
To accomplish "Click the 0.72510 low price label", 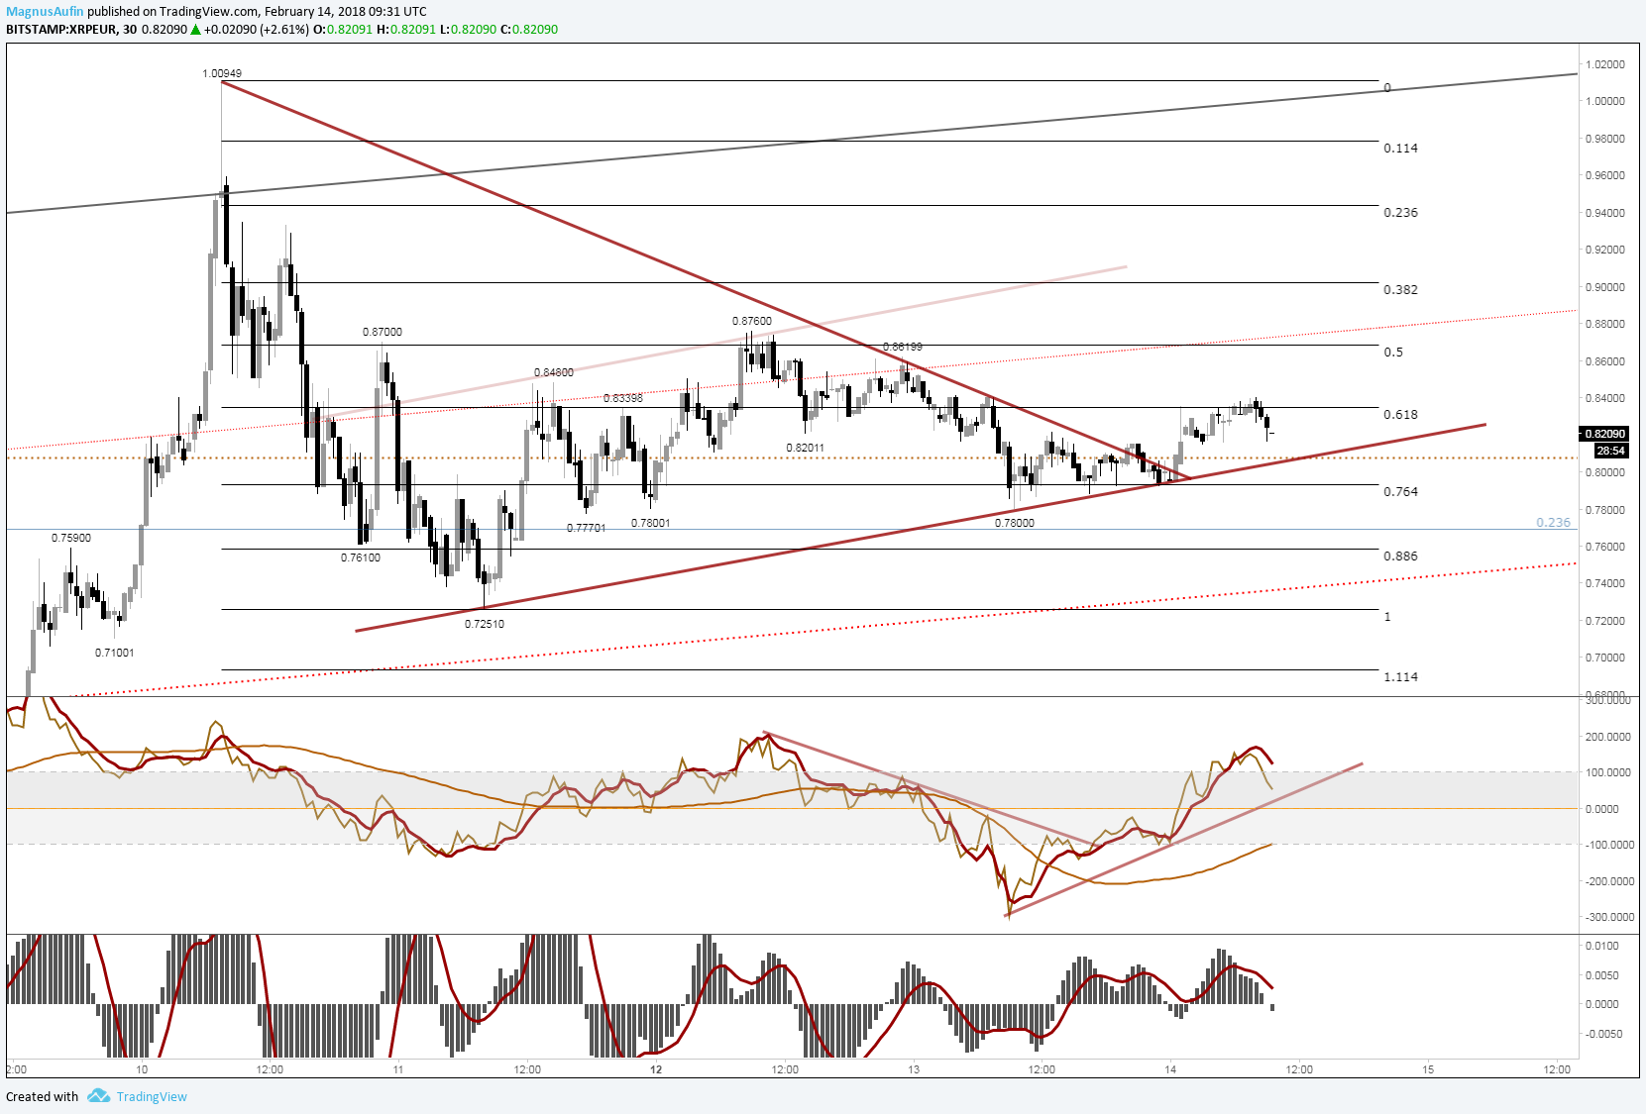I will (485, 624).
